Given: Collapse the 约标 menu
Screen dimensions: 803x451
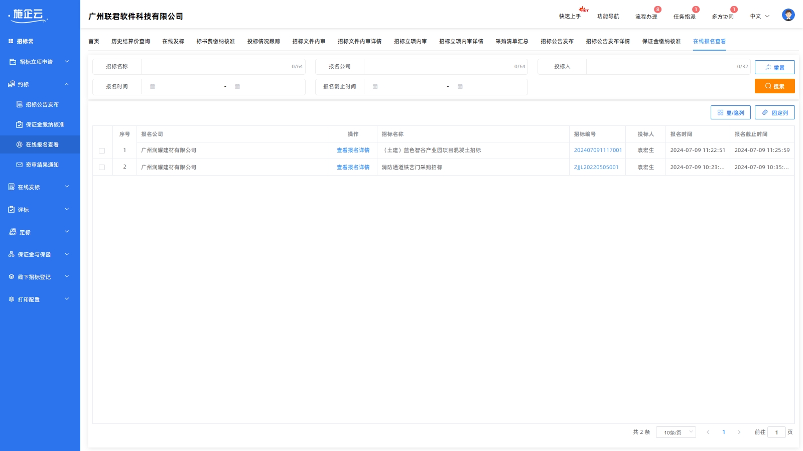Looking at the screenshot, I should (x=67, y=84).
